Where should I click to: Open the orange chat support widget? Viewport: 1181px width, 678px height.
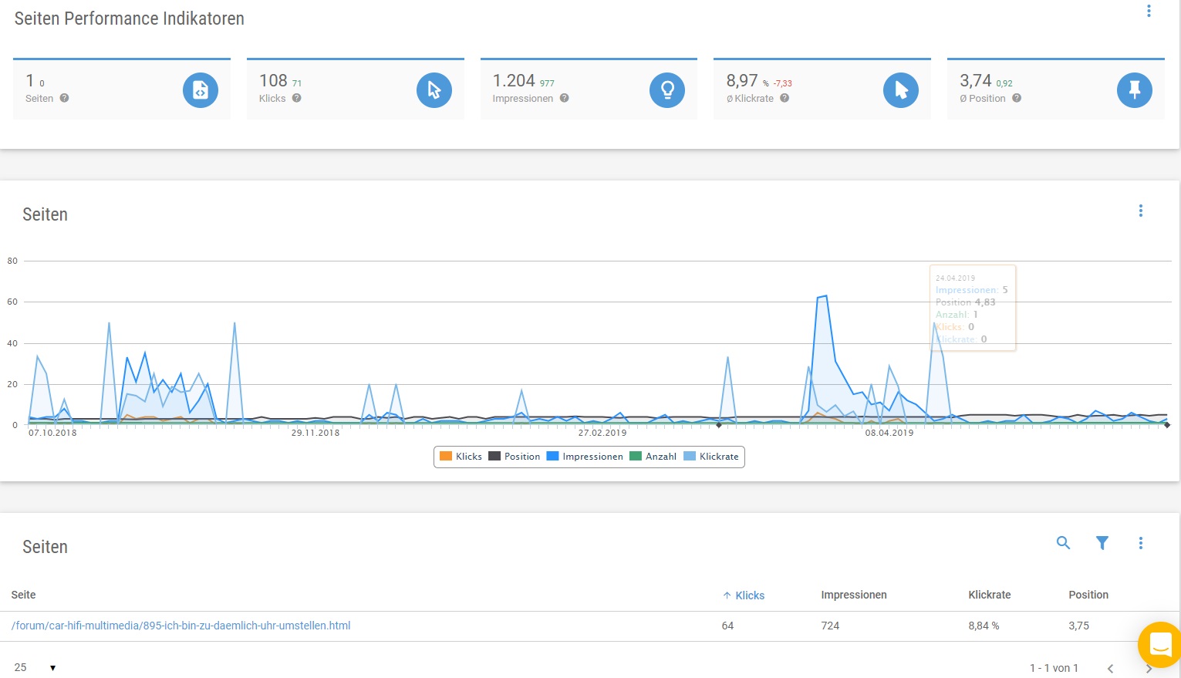[x=1160, y=643]
